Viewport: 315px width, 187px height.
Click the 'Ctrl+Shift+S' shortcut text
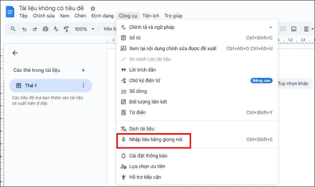pos(259,139)
